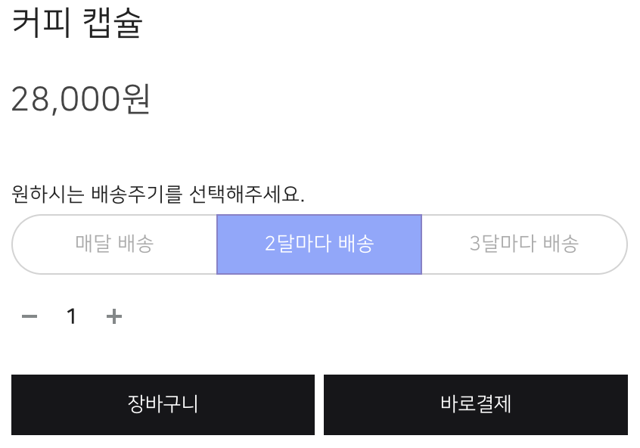Tap the minus stepper beside the quantity

coord(30,316)
